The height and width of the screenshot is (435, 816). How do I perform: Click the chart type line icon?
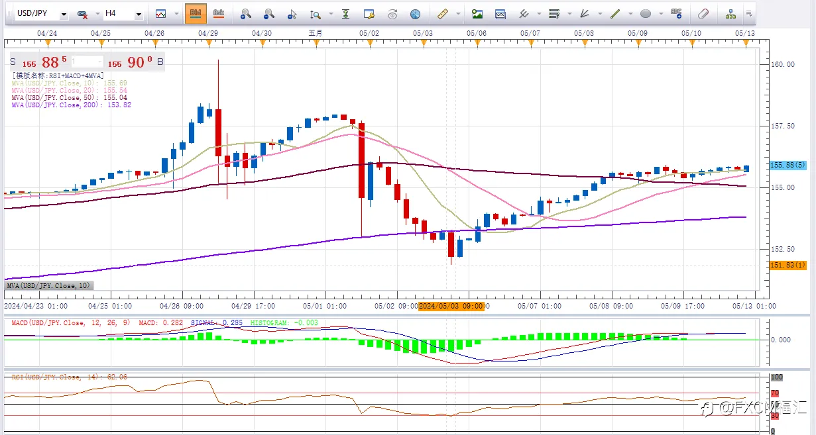coord(160,14)
